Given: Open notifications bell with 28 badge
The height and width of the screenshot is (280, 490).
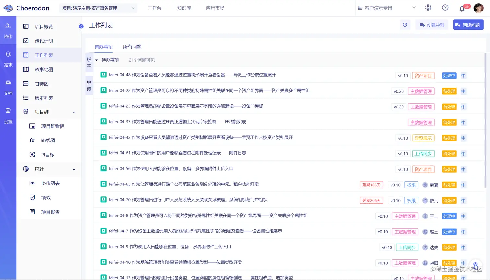Looking at the screenshot, I should tap(462, 8).
